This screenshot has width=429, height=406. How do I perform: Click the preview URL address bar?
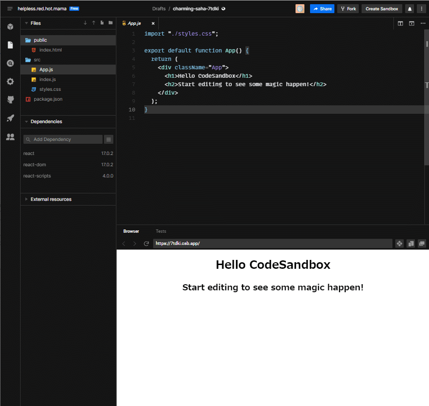273,244
